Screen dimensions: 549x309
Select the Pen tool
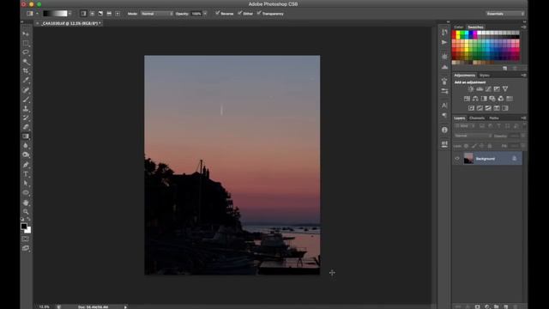click(26, 165)
